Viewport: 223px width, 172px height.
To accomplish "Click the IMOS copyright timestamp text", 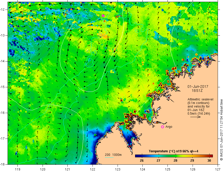I will coord(221,130).
